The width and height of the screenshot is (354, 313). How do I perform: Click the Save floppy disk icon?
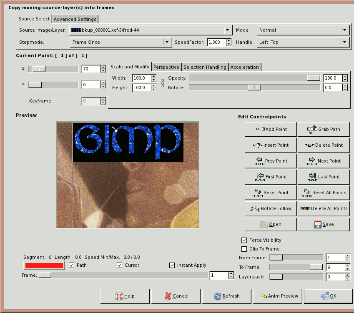(318, 225)
